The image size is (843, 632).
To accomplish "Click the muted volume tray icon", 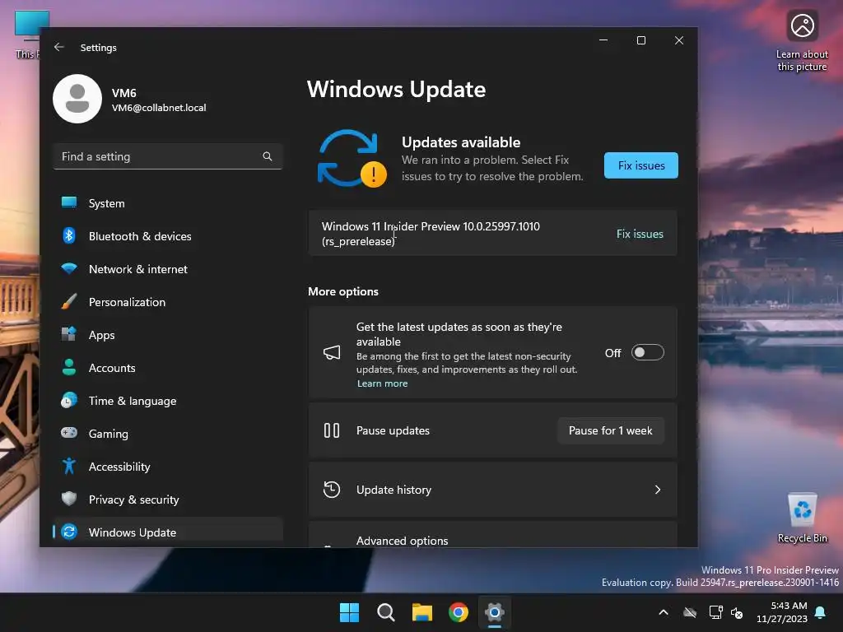I will [737, 612].
